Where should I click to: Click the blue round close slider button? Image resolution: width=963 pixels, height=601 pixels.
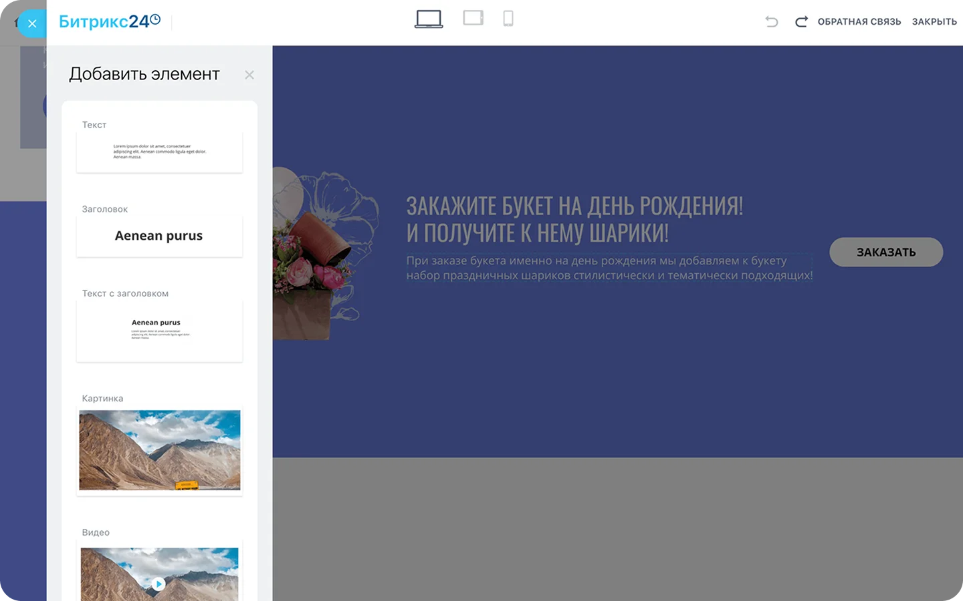pyautogui.click(x=31, y=23)
